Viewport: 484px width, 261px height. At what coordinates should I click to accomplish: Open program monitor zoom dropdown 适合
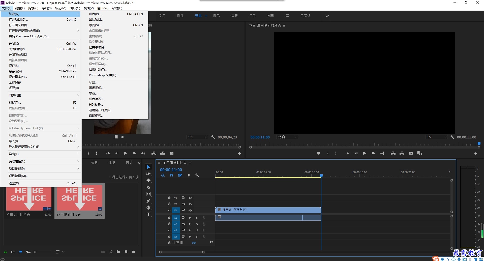coord(287,137)
